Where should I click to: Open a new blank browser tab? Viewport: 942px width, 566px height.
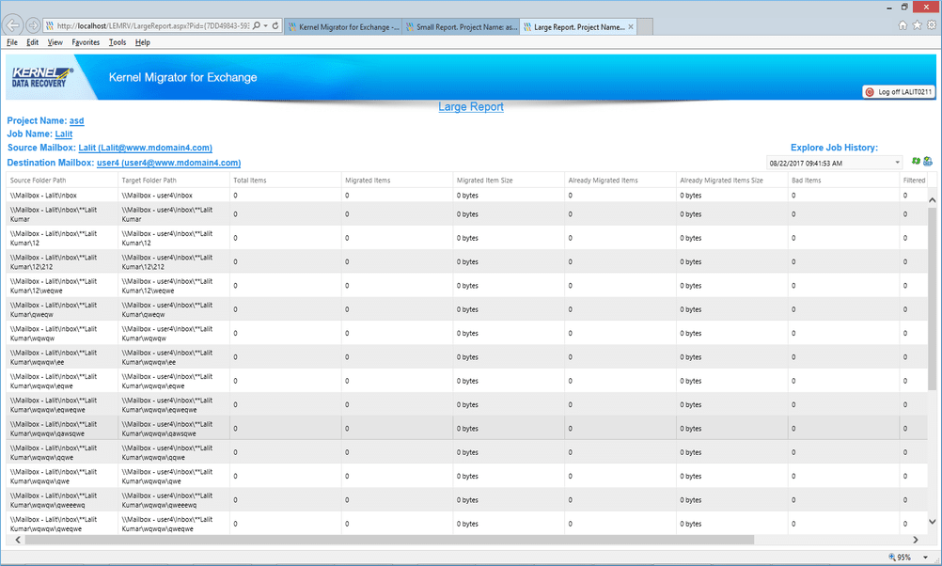(x=645, y=27)
